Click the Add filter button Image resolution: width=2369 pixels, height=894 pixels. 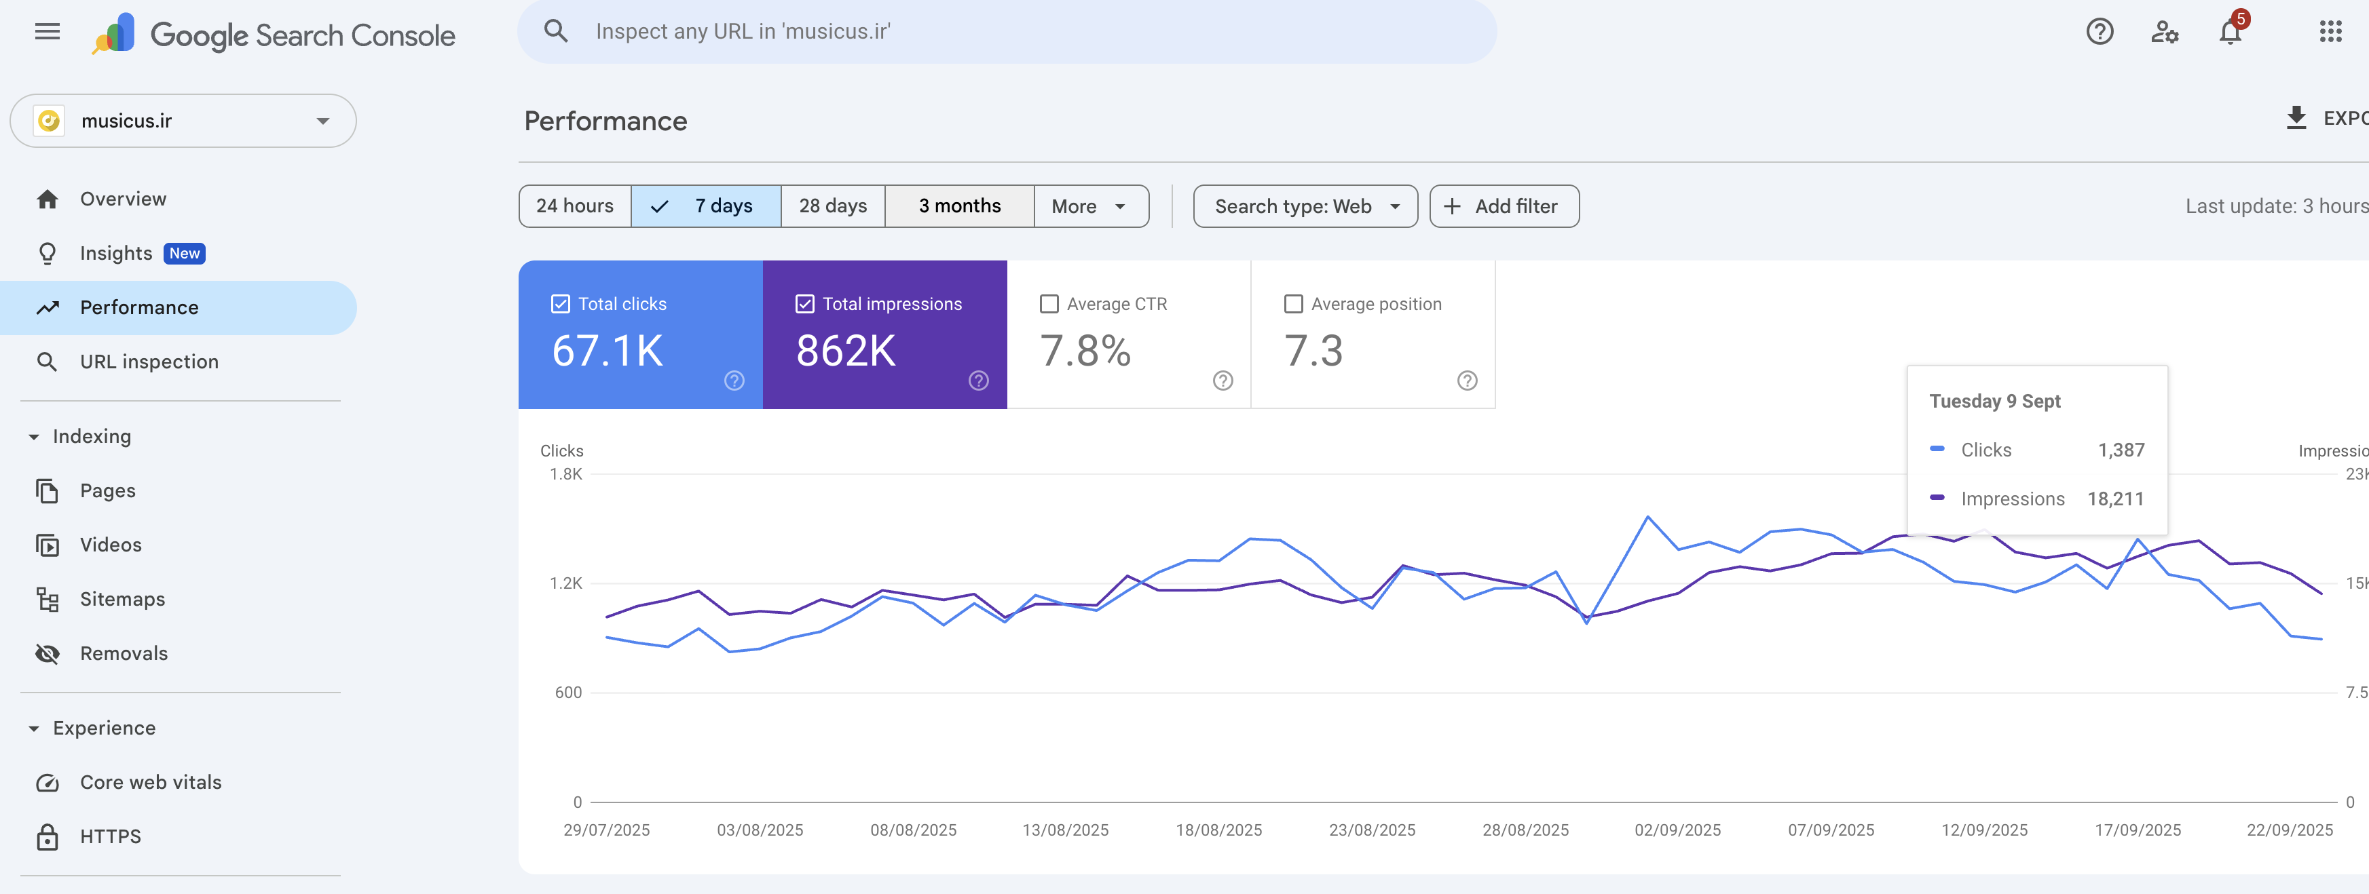pos(1504,206)
